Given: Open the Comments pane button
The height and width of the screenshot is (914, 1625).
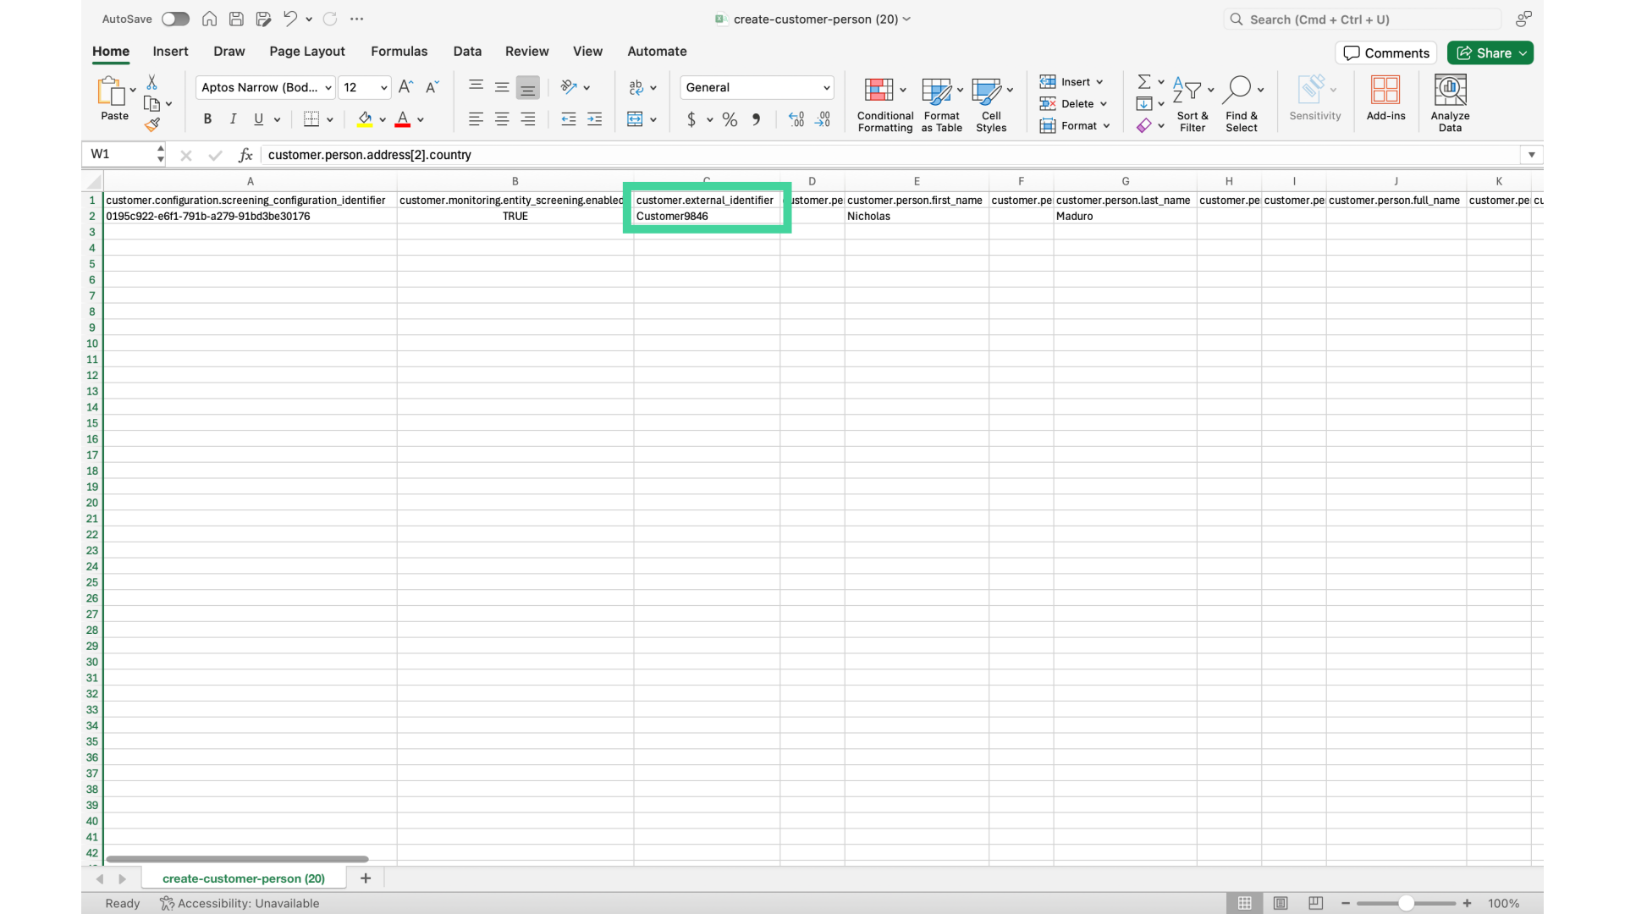Looking at the screenshot, I should tap(1385, 52).
